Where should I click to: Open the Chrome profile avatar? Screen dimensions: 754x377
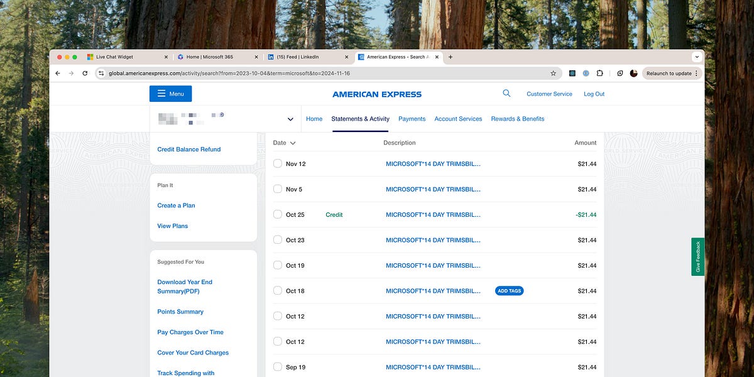(x=633, y=74)
